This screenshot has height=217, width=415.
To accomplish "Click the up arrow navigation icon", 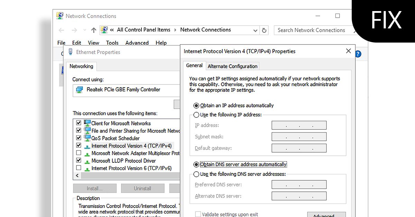I will coord(93,30).
